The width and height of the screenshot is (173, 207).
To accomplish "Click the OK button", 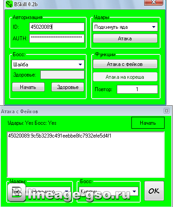I will pos(154,191).
